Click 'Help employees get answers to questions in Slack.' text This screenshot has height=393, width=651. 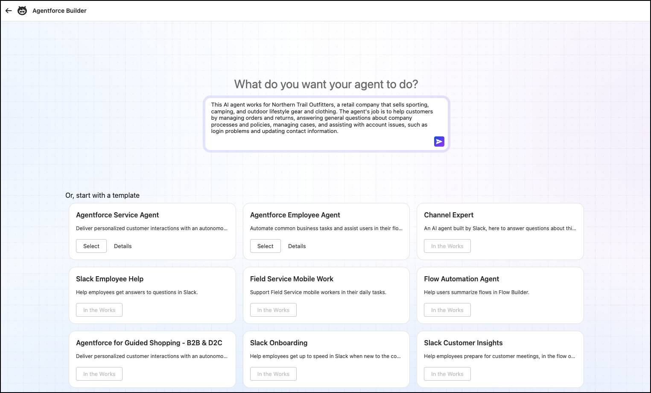pyautogui.click(x=137, y=292)
